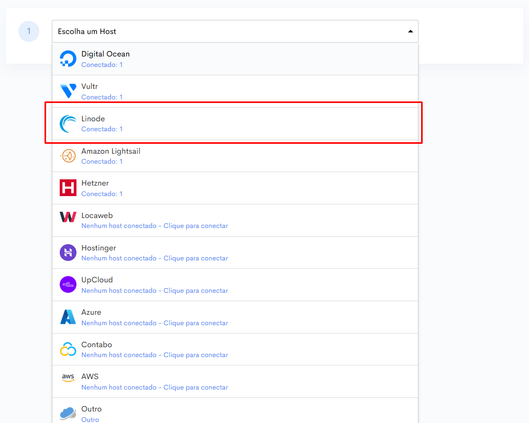The height and width of the screenshot is (423, 529).
Task: Click AWS's 'Clique para conectar' link
Action: pyautogui.click(x=196, y=387)
